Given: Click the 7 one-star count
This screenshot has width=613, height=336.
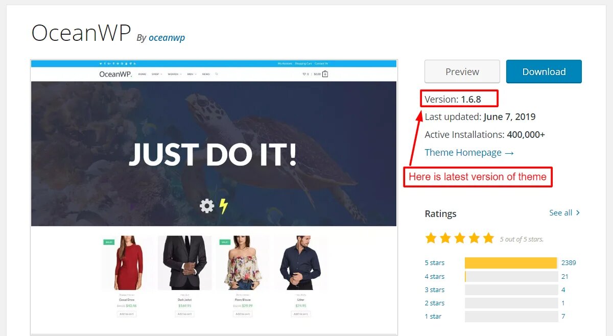Looking at the screenshot, I should tap(563, 316).
